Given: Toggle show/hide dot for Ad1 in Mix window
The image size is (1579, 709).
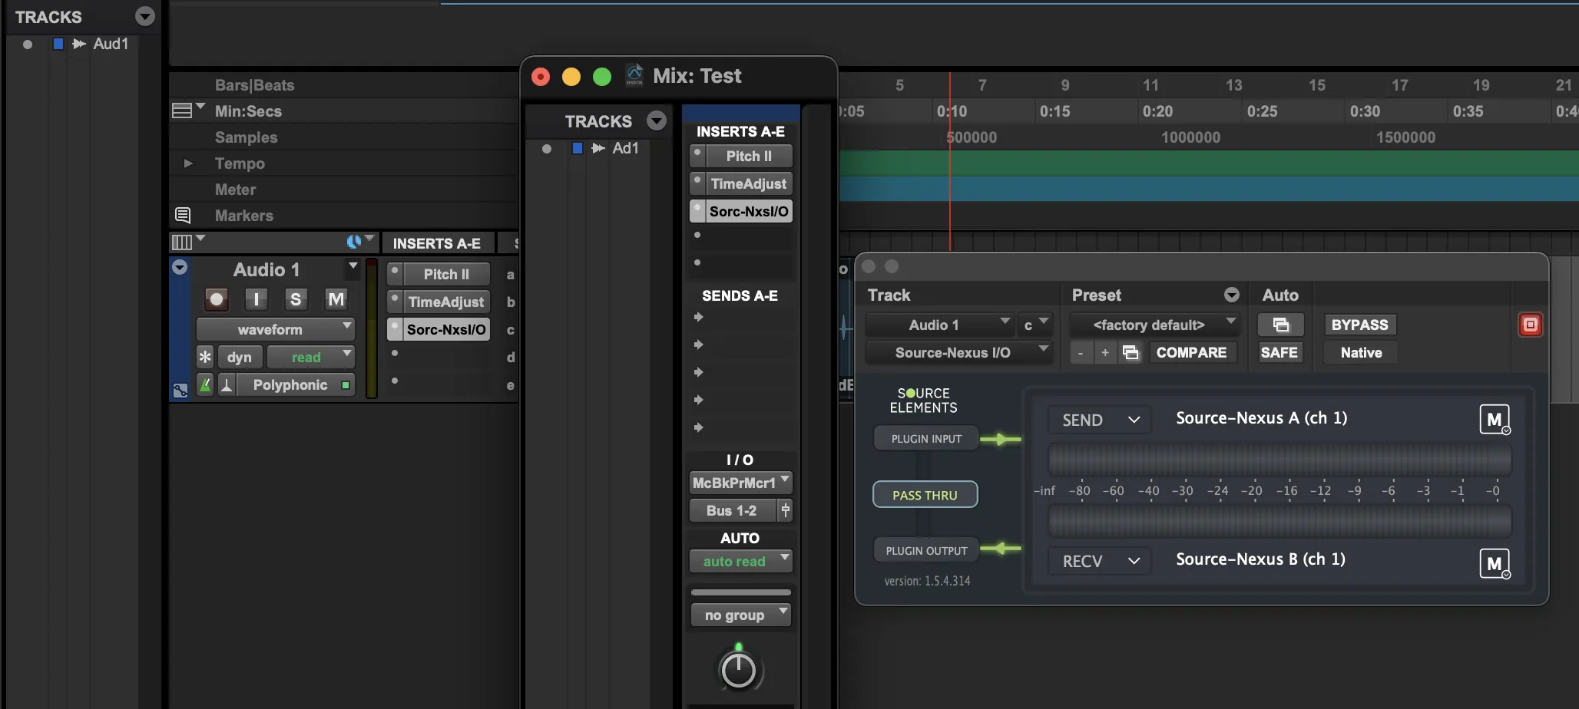Looking at the screenshot, I should (x=546, y=148).
